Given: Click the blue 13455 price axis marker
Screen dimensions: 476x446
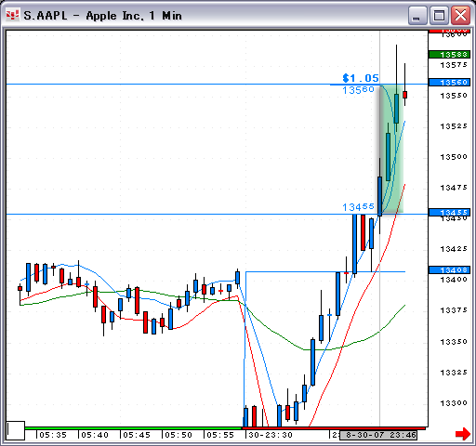Looking at the screenshot, I should click(449, 212).
